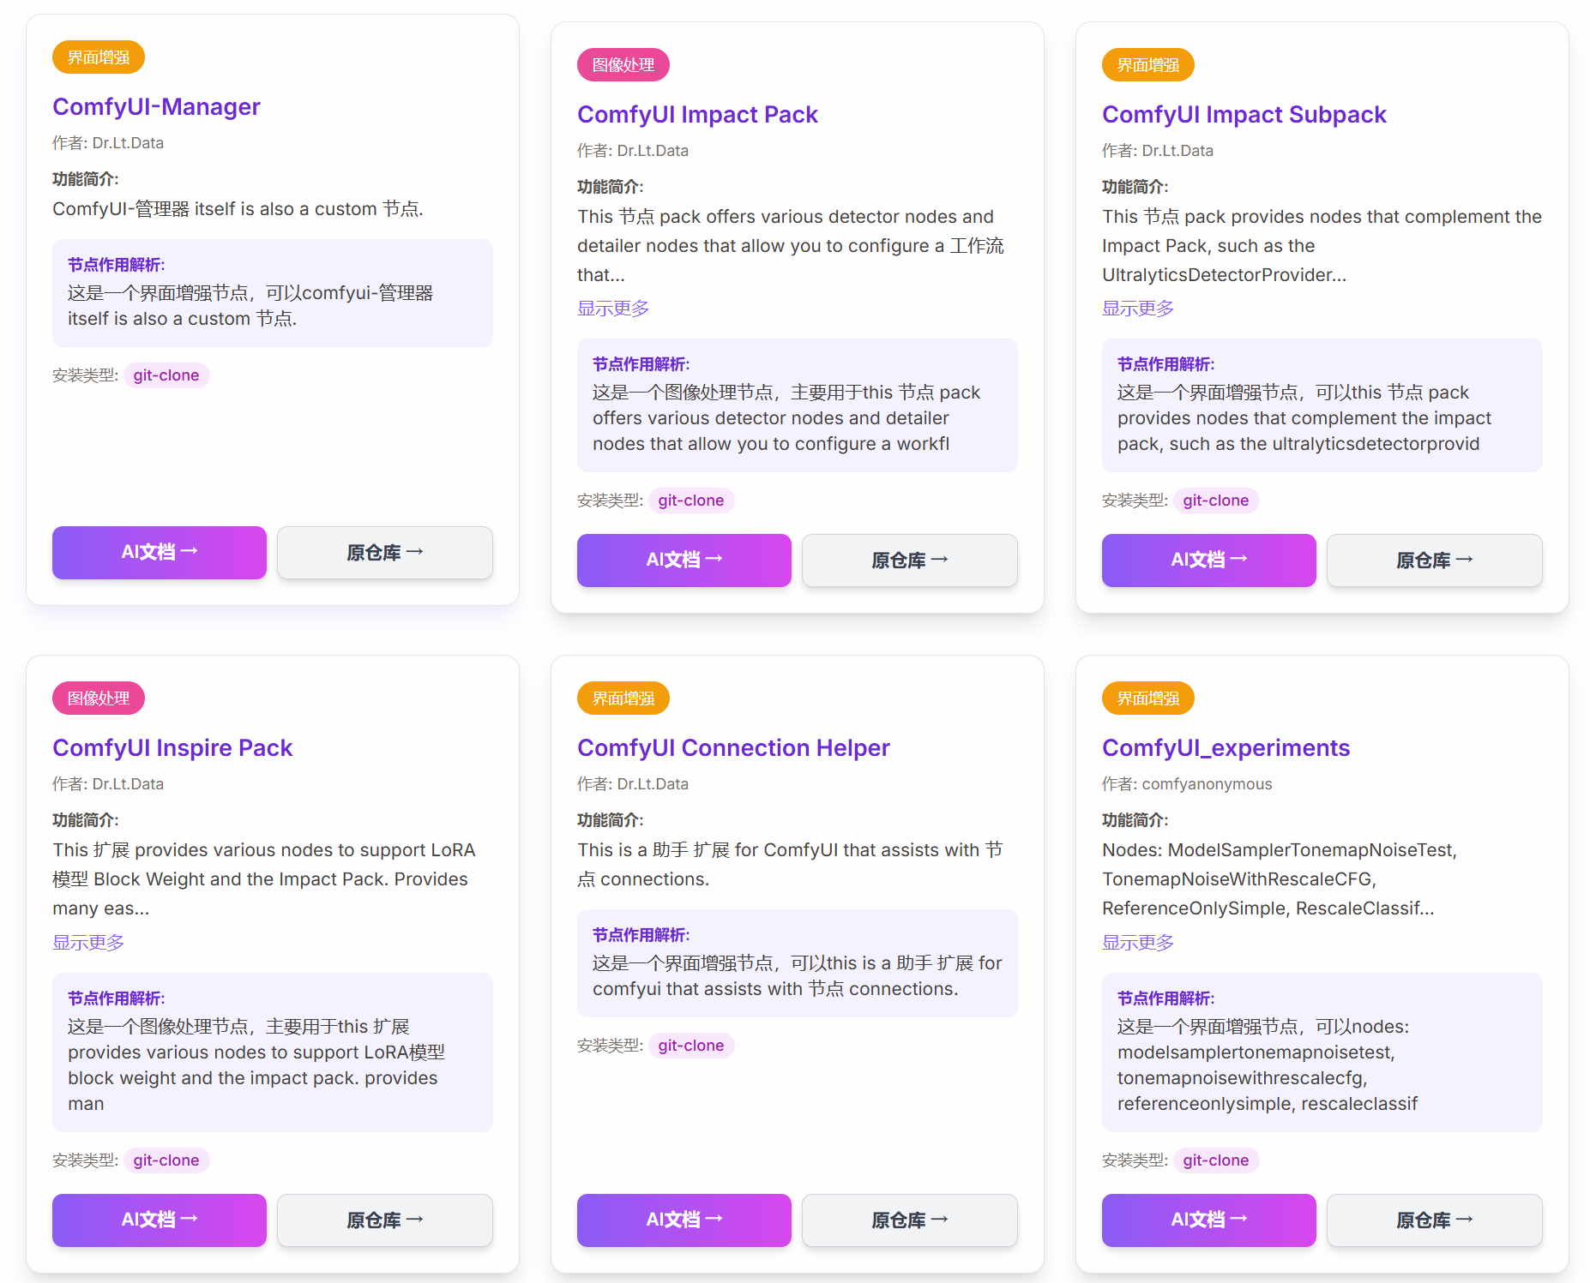Image resolution: width=1590 pixels, height=1283 pixels.
Task: Click 功能简介 heading in ComfyUI Inspire Pack card
Action: click(86, 820)
